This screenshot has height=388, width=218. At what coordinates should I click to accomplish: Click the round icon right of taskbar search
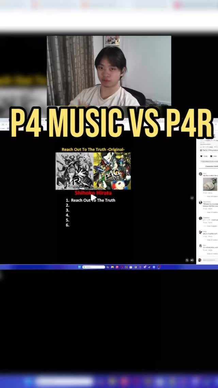[108, 267]
